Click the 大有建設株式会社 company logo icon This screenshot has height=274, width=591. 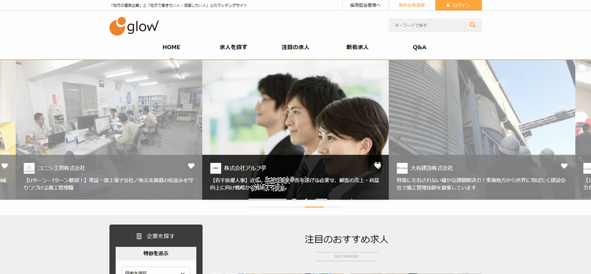[402, 168]
